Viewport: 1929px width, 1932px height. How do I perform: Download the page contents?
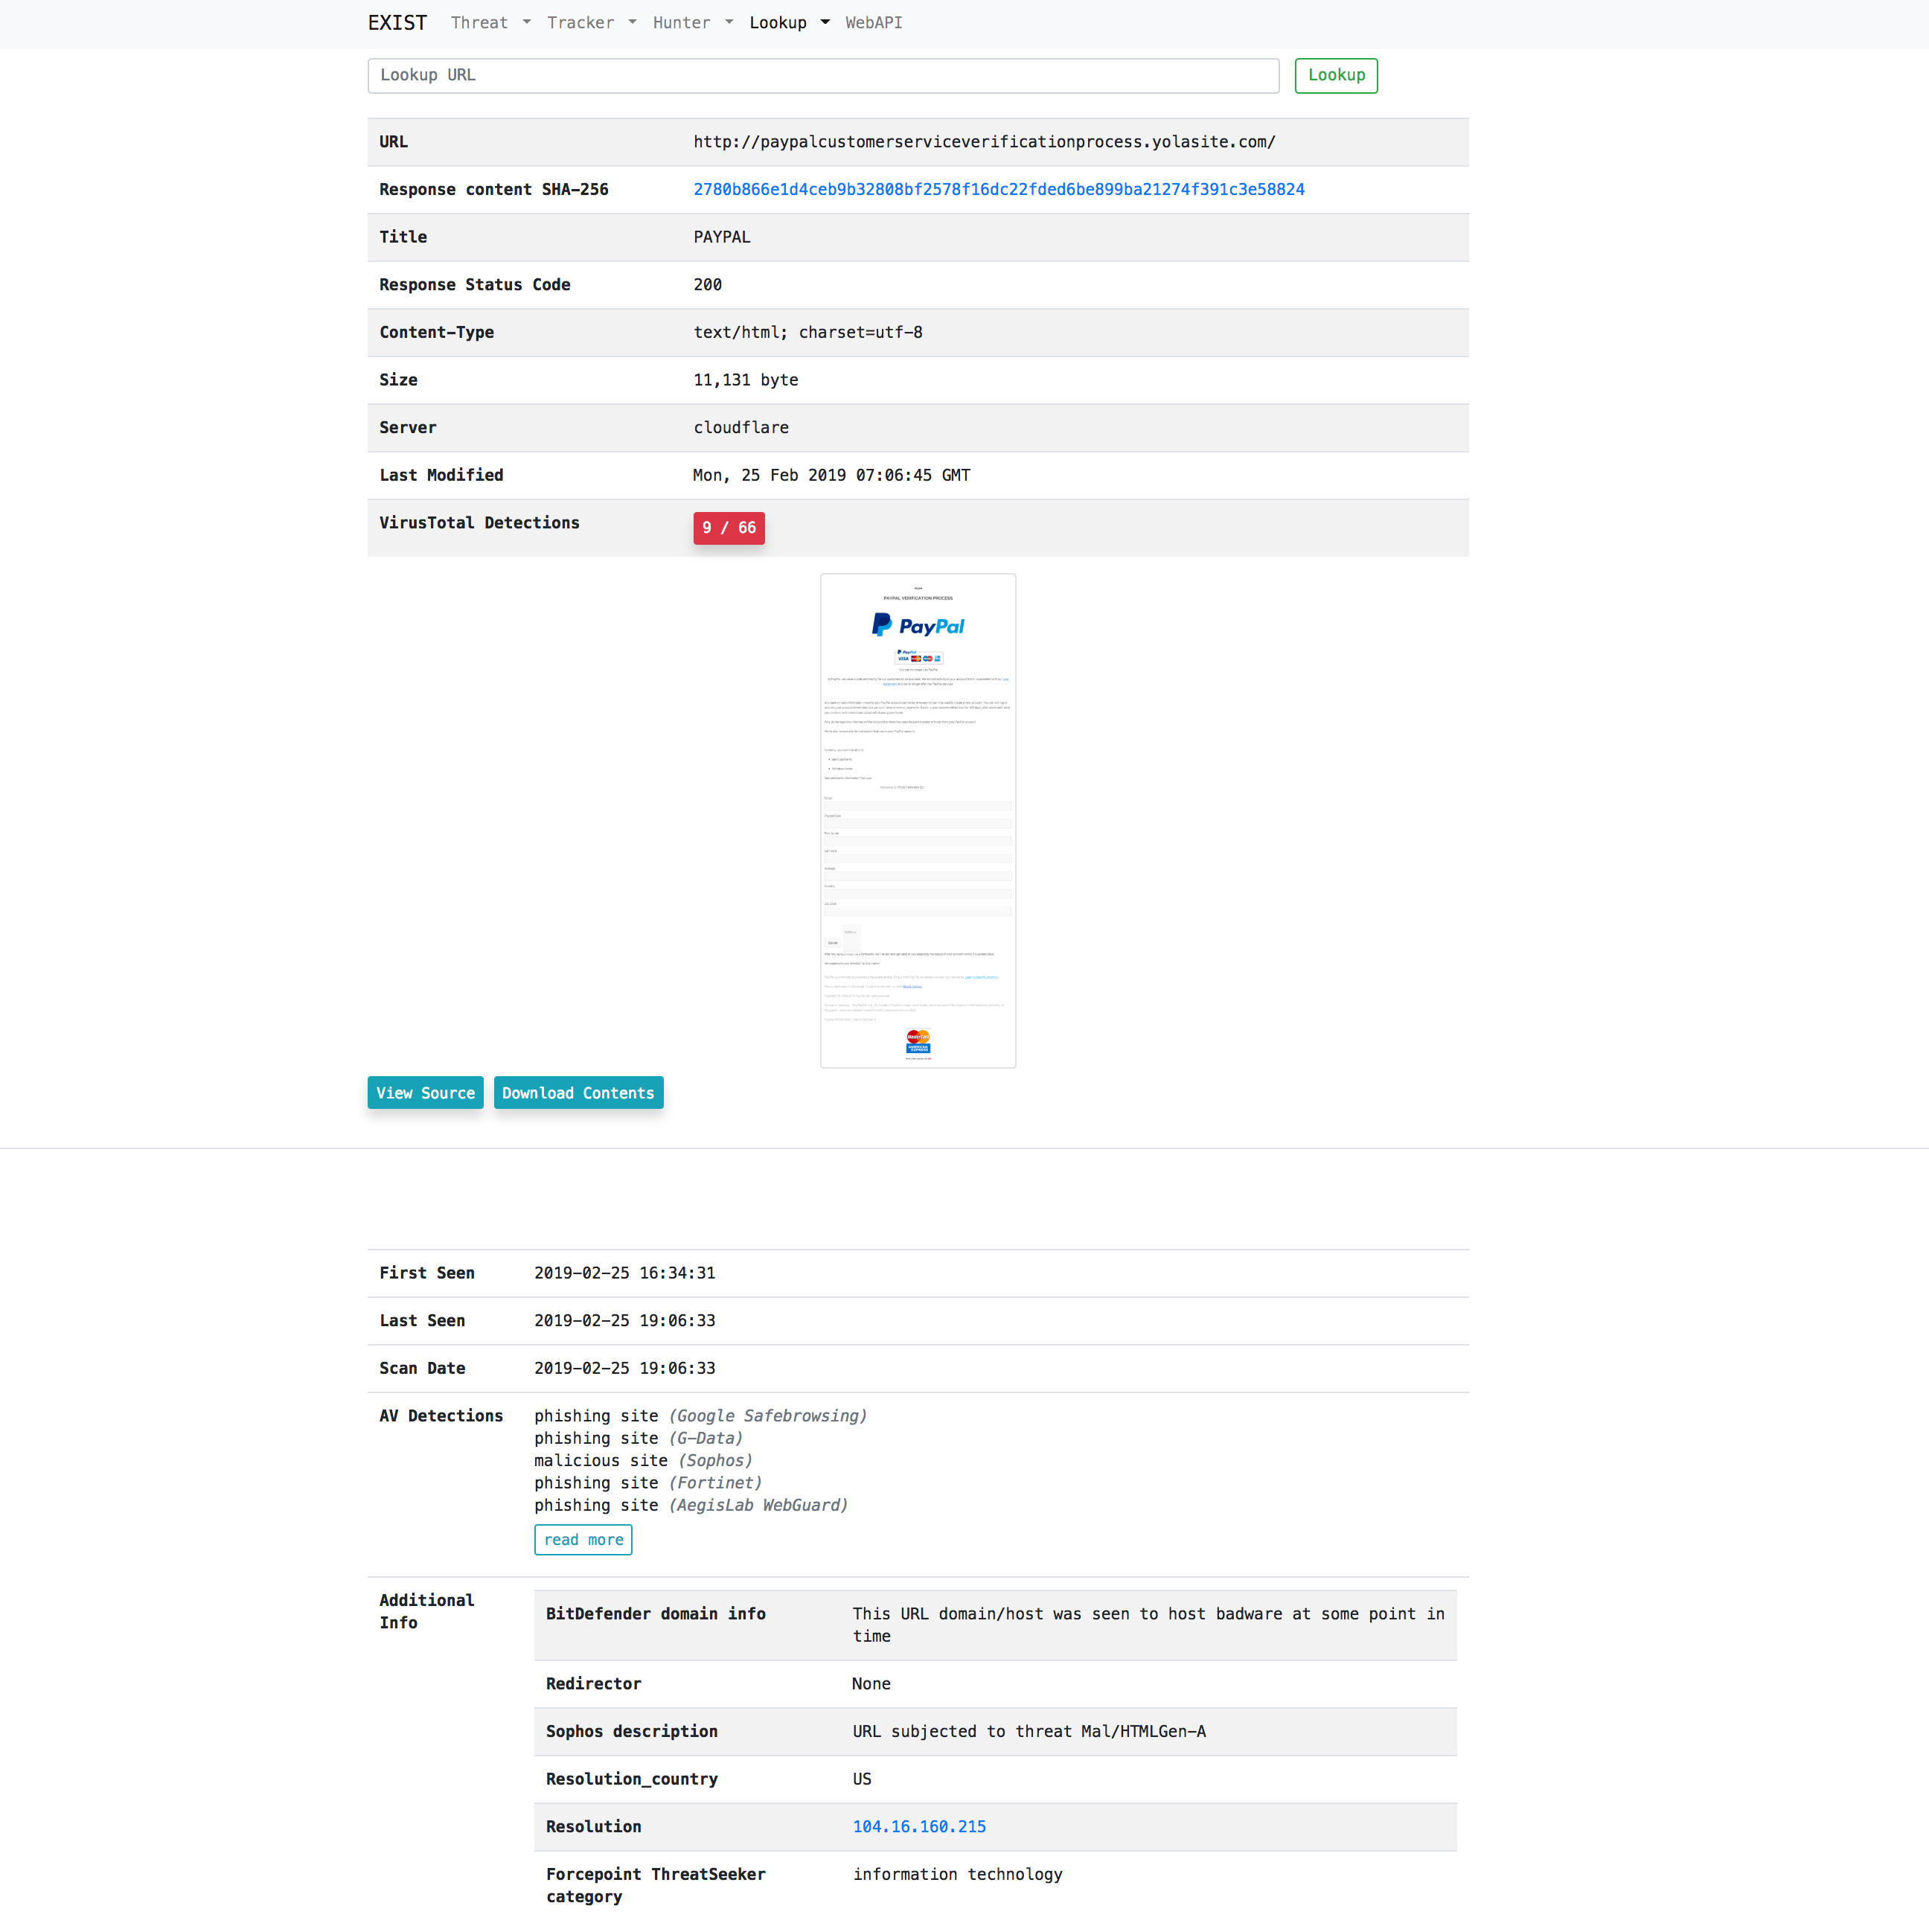coord(578,1092)
